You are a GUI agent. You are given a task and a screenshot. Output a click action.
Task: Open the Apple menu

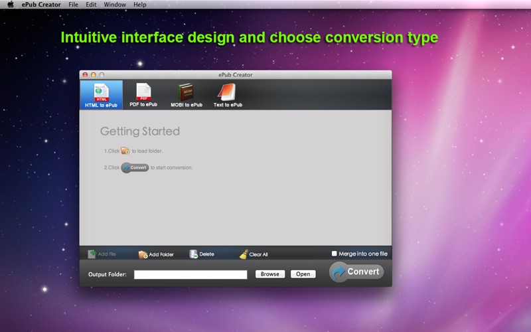point(11,5)
